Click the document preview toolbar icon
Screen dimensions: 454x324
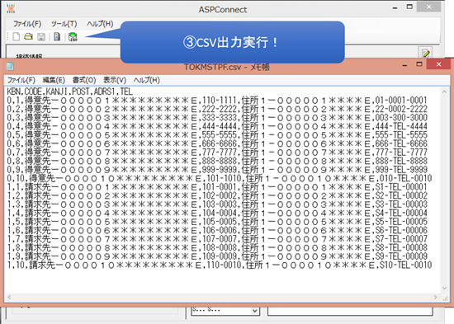[x=57, y=37]
